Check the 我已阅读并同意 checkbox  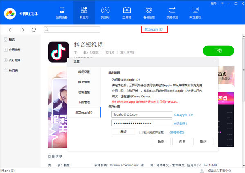coord(141,132)
